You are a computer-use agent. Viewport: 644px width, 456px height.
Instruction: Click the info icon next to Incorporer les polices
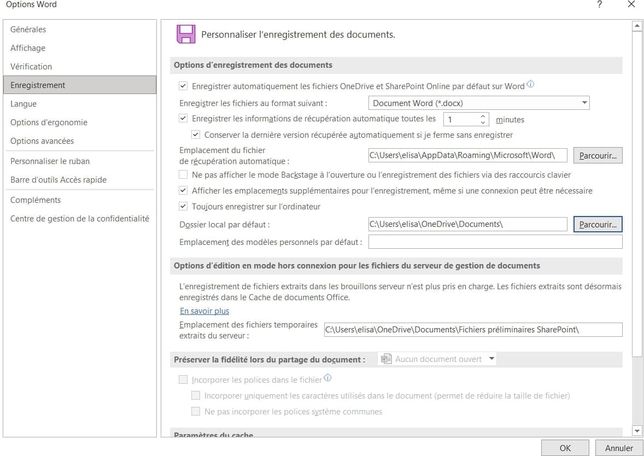(x=328, y=378)
